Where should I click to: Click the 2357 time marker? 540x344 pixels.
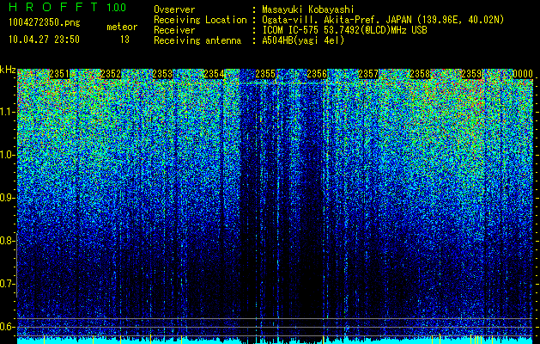(368, 74)
